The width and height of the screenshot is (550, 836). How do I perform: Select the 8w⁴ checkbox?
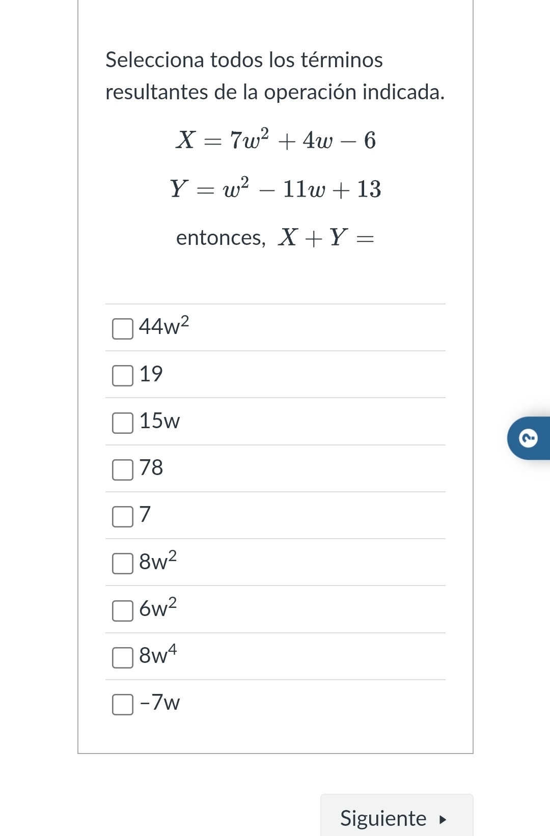(123, 657)
